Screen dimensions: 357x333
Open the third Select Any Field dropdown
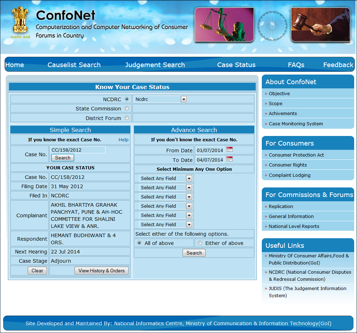[x=166, y=197]
